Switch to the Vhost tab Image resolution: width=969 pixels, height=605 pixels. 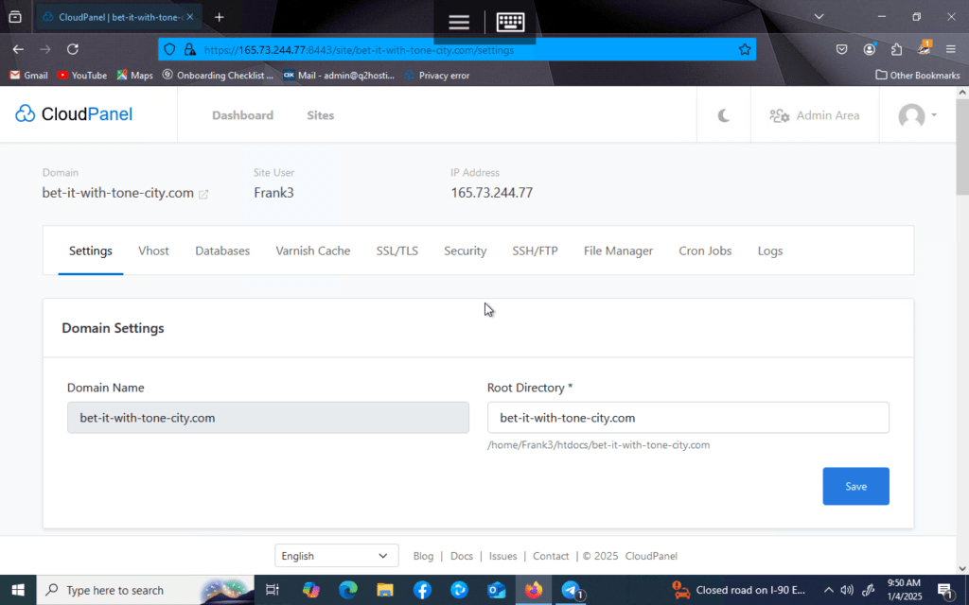click(153, 251)
